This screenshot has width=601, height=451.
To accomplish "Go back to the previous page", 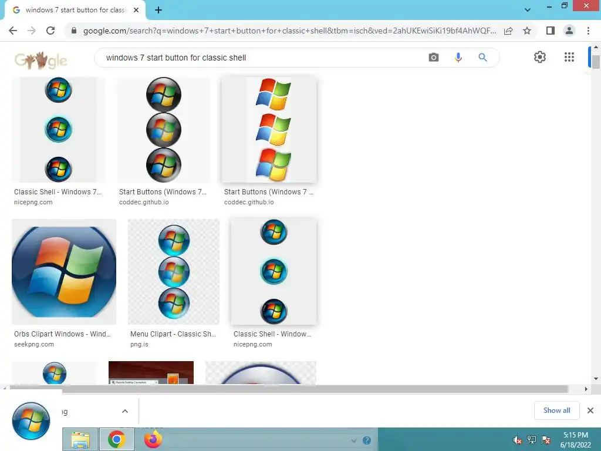I will pyautogui.click(x=13, y=31).
